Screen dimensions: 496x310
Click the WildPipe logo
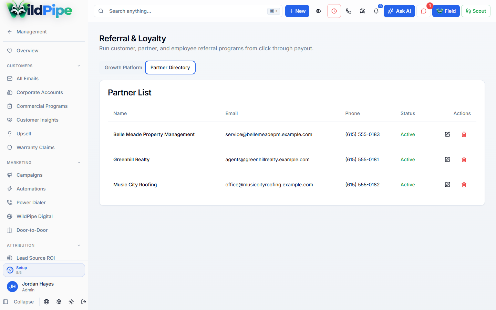[x=40, y=10]
